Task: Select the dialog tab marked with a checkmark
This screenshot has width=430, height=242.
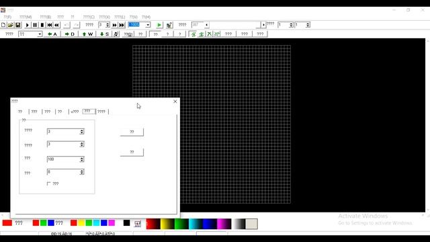Action: [75, 112]
